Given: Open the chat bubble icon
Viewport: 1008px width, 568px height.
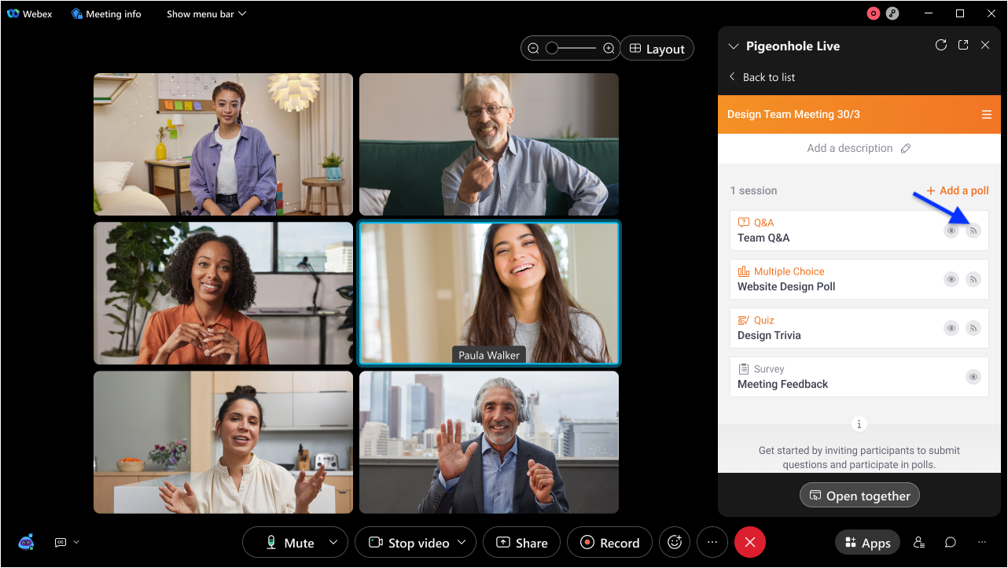Looking at the screenshot, I should click(951, 542).
